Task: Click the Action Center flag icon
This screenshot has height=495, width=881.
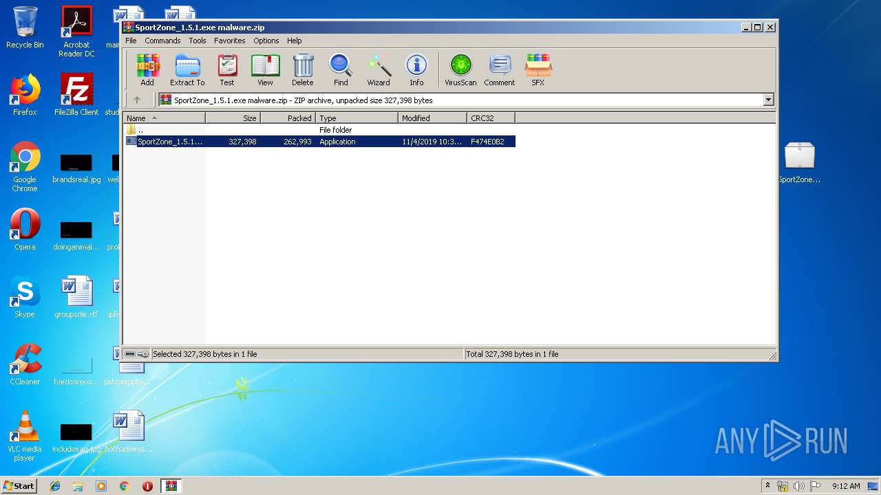Action: (x=816, y=486)
